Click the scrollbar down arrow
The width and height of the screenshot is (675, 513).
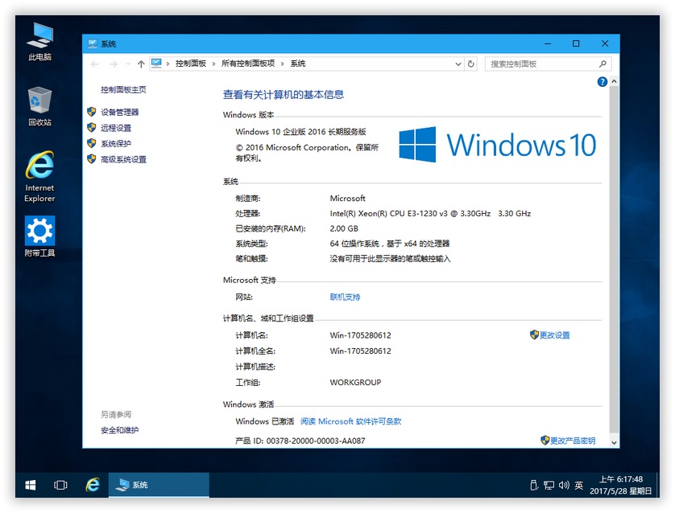point(615,442)
